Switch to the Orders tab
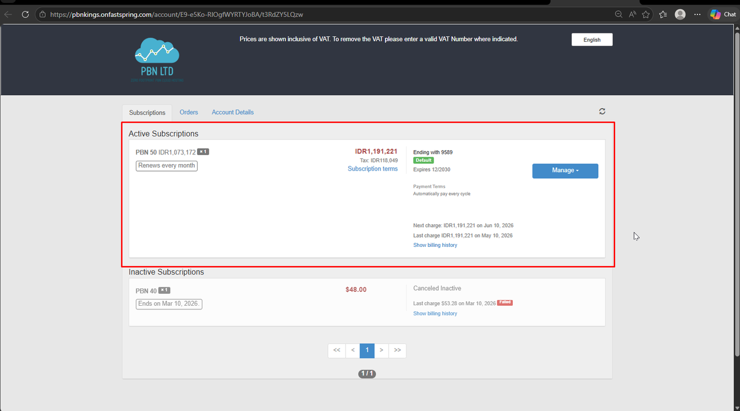The image size is (740, 411). coord(188,112)
